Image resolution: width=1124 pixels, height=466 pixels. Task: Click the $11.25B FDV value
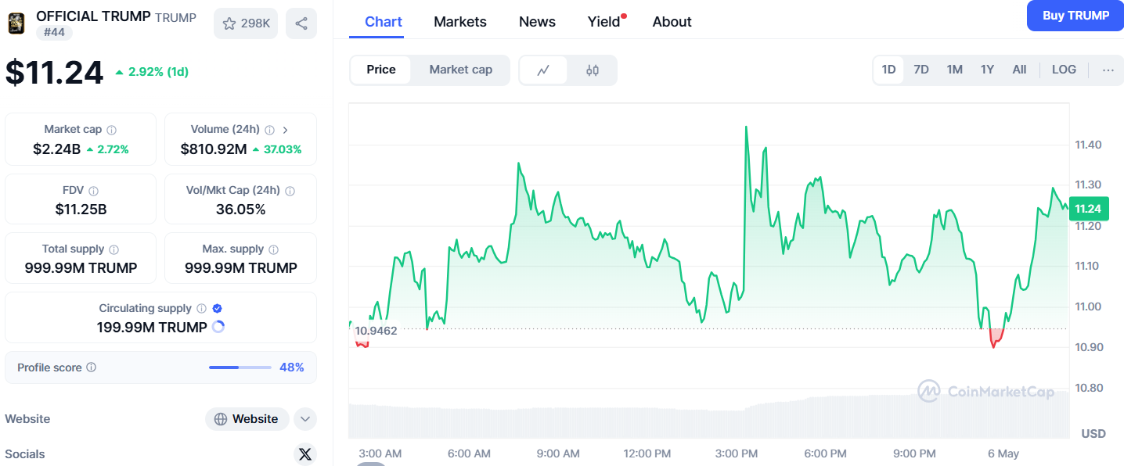pos(81,209)
